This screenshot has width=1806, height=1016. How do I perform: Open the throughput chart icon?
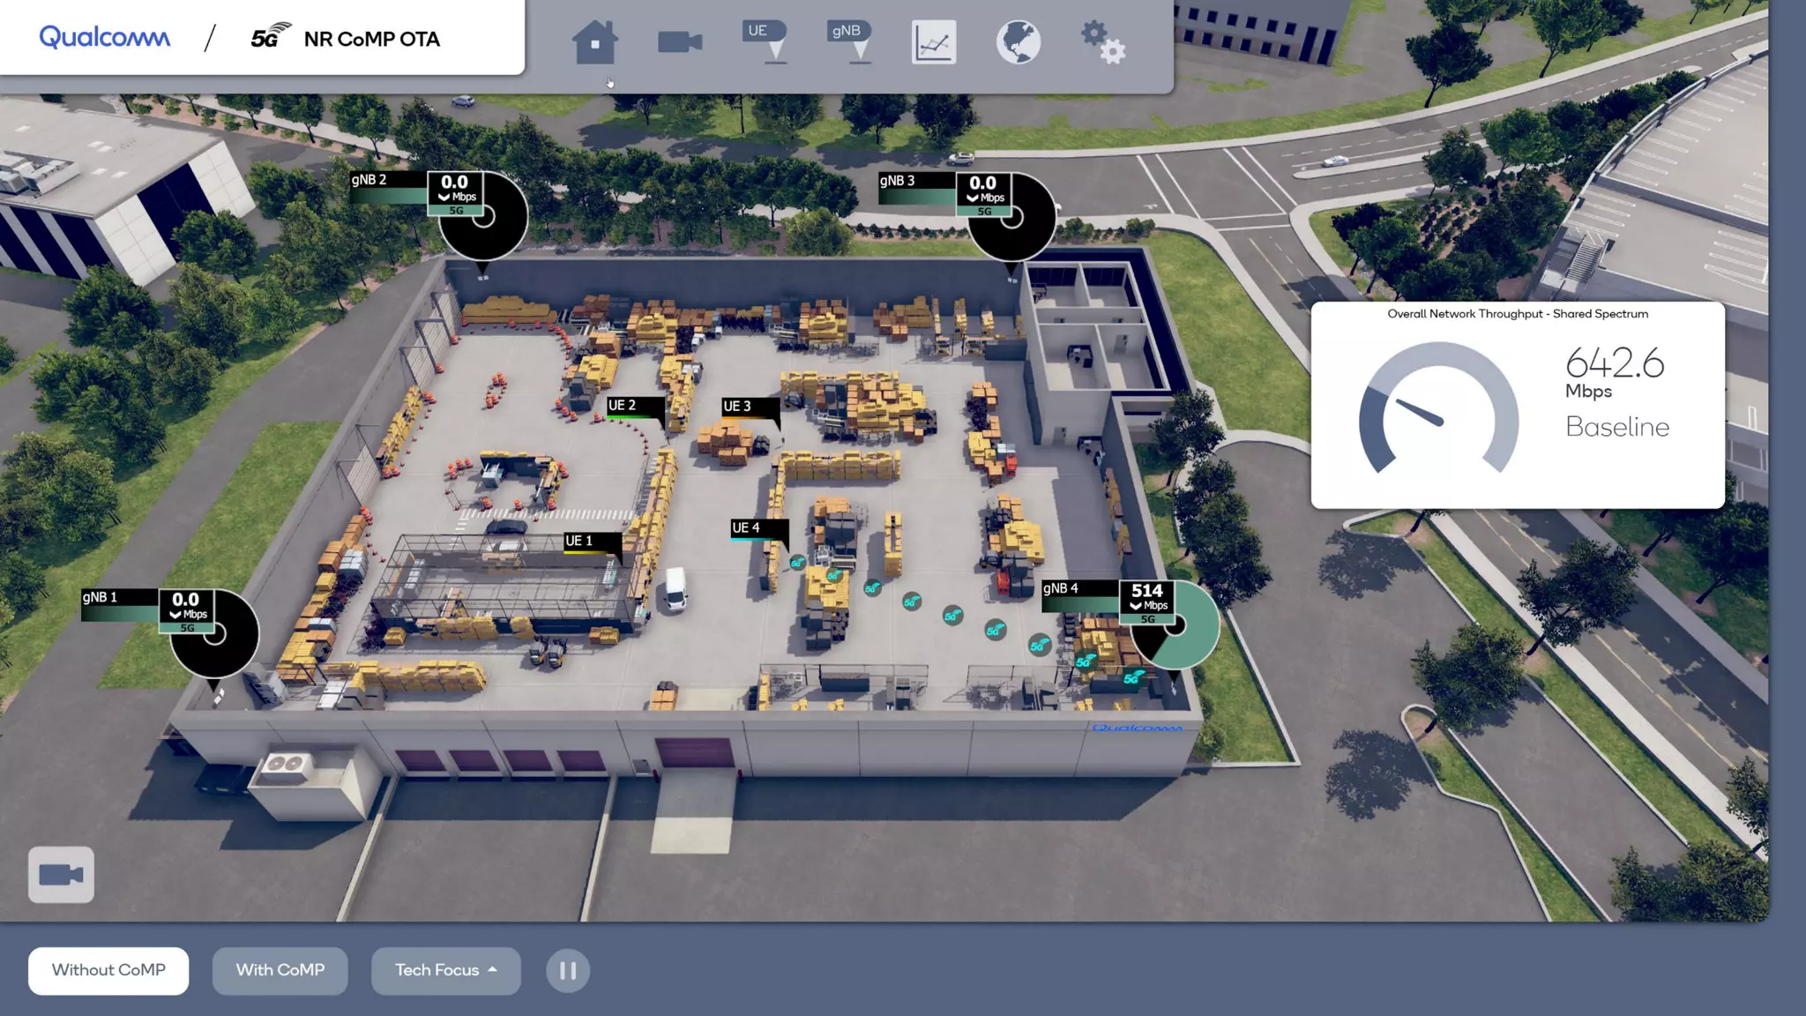[933, 41]
